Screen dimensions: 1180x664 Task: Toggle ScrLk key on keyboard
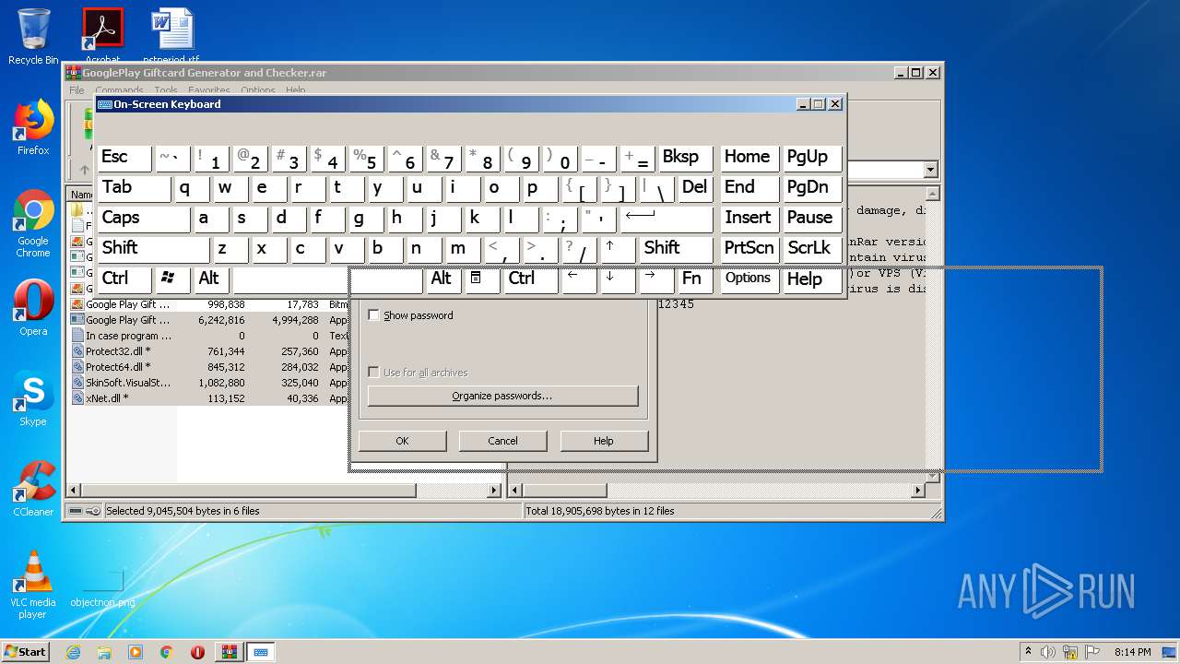812,248
